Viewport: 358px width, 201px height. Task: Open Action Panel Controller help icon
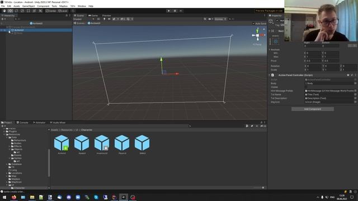point(348,75)
